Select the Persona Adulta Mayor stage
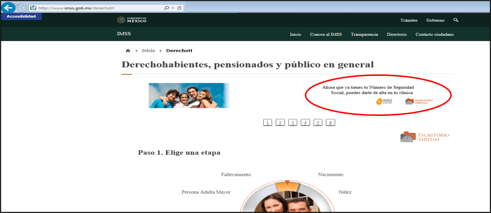Viewport: 491px width, 213px height. [206, 192]
